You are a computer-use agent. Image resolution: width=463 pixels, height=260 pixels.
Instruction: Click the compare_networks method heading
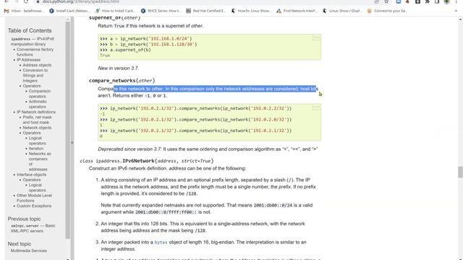pos(122,80)
